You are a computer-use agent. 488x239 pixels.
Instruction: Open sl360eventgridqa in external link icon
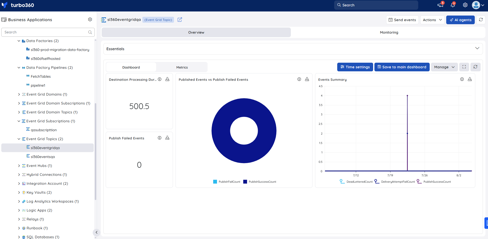pos(180,20)
